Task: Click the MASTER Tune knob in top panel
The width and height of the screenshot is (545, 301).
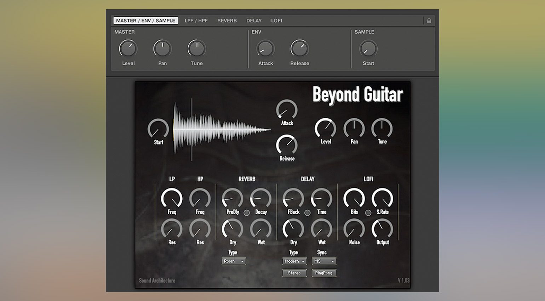Action: click(x=196, y=49)
